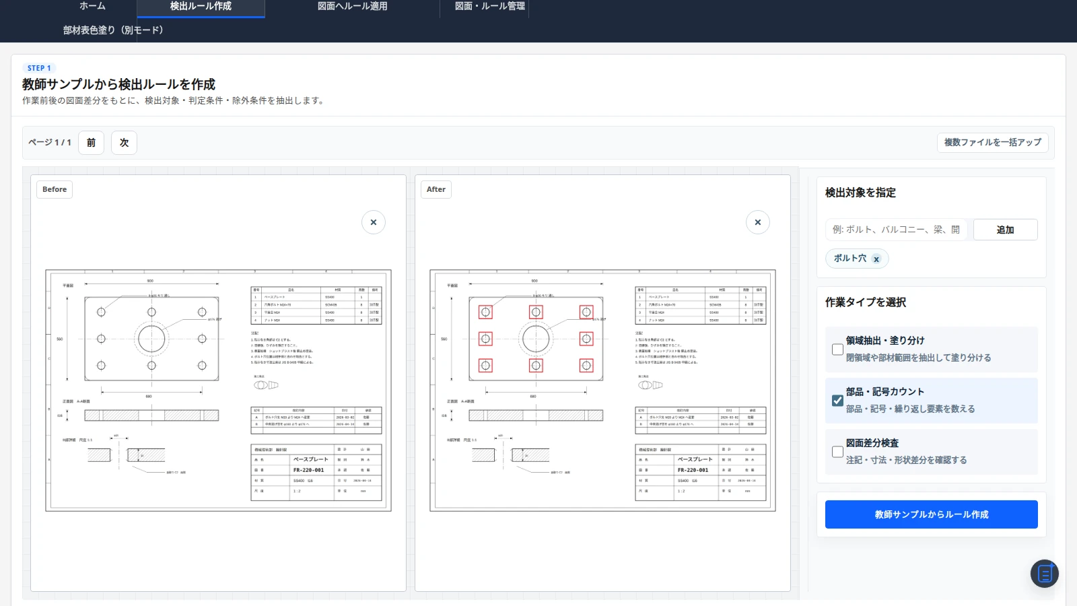Uncheck the 部品・記号カウント checkbox

[x=837, y=401]
